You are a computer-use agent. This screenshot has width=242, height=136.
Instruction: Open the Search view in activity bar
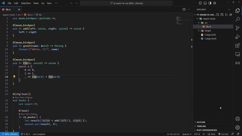[x=237, y=19]
